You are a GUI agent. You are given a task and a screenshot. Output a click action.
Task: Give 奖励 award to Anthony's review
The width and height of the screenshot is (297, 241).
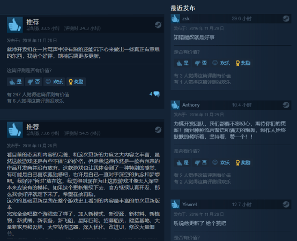click(243, 163)
